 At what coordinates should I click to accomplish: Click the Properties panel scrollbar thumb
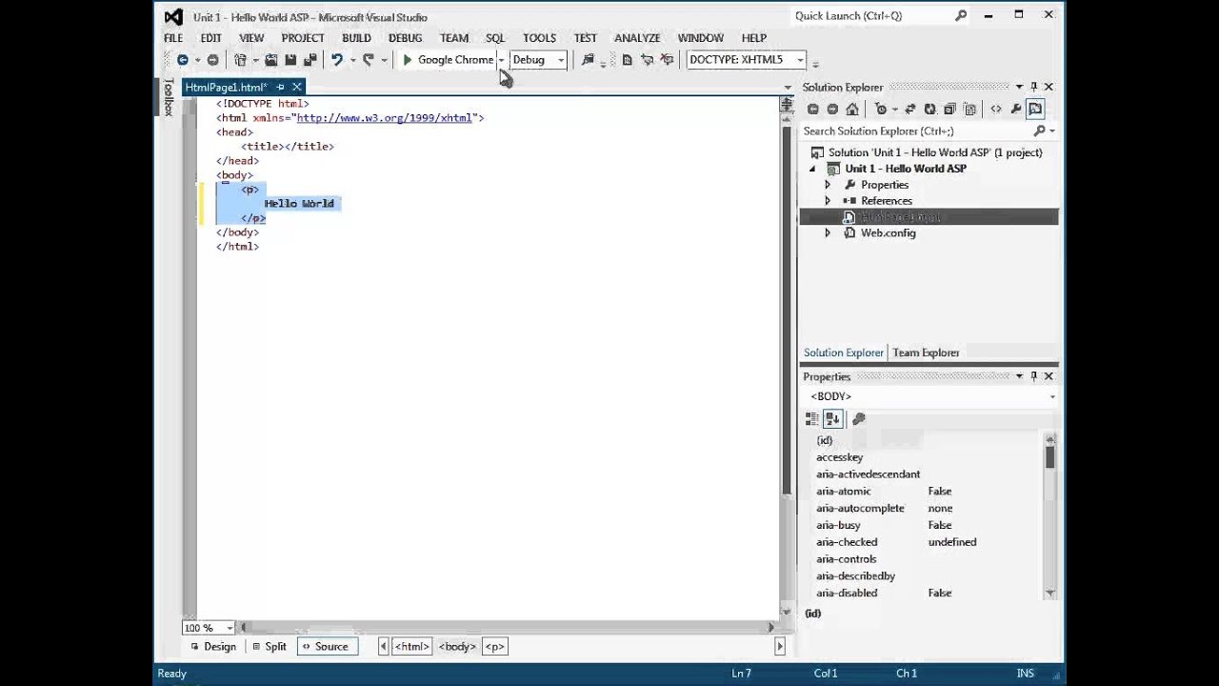click(1049, 457)
